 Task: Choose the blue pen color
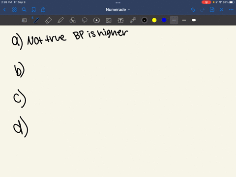pyautogui.click(x=164, y=20)
